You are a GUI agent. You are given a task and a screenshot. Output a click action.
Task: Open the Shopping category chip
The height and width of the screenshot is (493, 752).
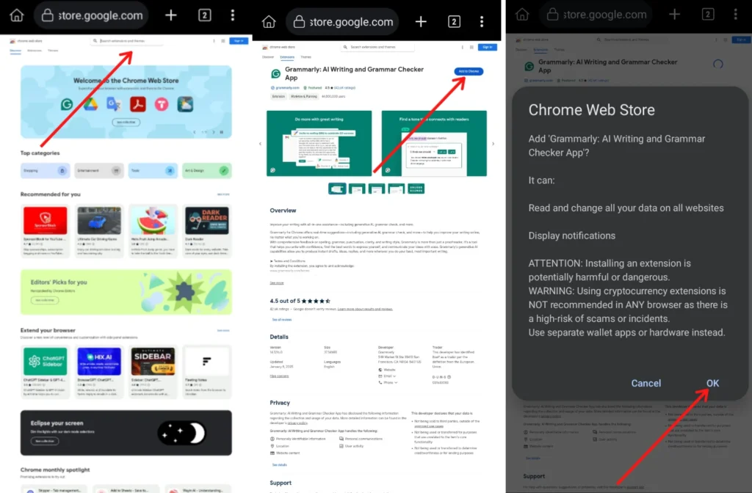(x=45, y=171)
